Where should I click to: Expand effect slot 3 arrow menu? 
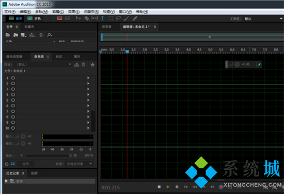point(88,89)
